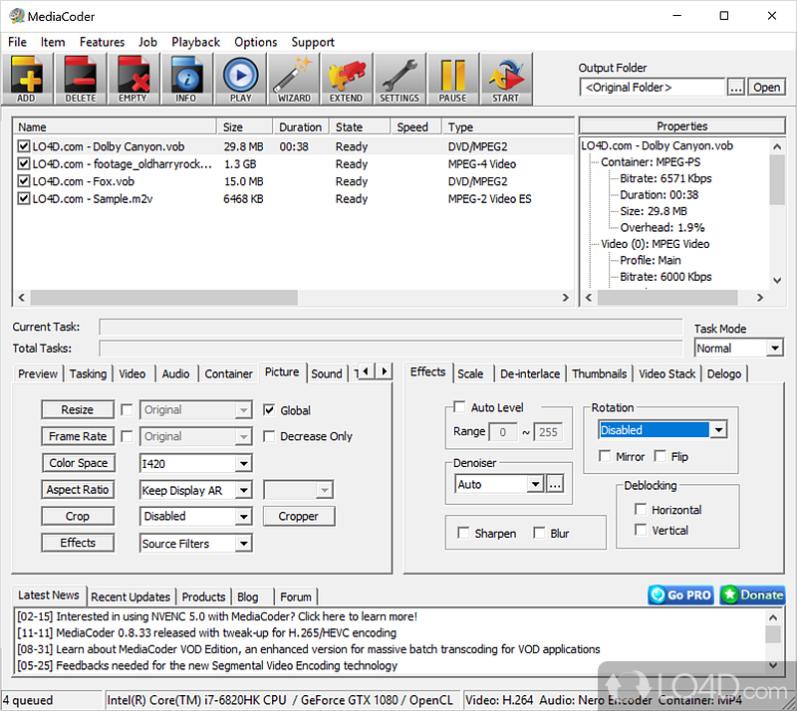Select the DELETE icon to remove files
Screen dimensions: 797x711
(81, 79)
